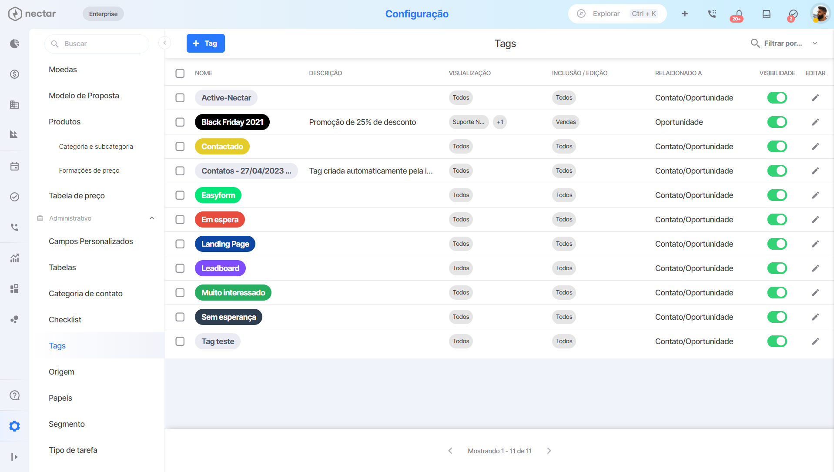The image size is (834, 472).
Task: Open the dollar sign icon in sidebar
Action: 14,74
